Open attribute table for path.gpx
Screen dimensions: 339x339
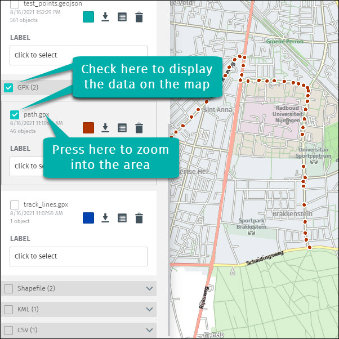122,128
